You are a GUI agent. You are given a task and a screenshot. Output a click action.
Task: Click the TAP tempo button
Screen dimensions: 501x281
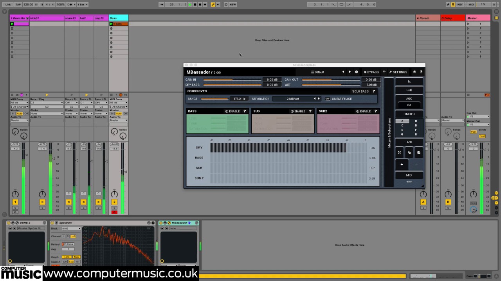click(x=18, y=5)
